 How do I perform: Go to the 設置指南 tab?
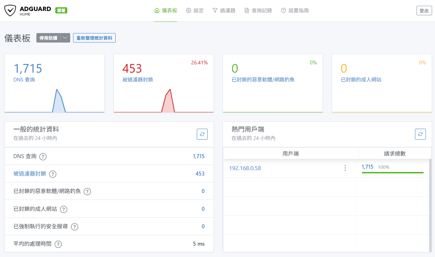[x=295, y=11]
